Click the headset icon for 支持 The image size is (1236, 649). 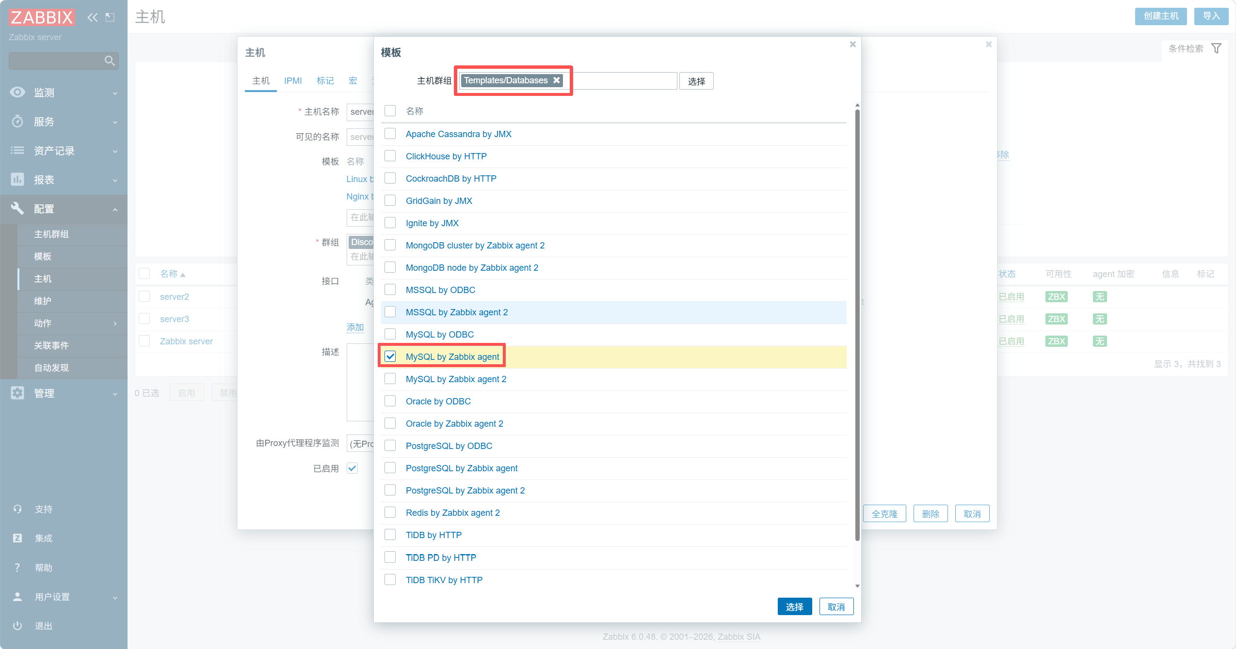point(17,509)
